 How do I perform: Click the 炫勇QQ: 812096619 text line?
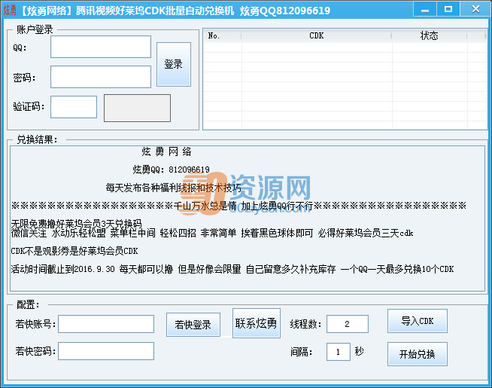[171, 170]
